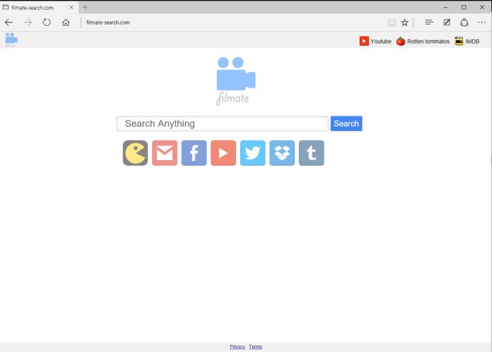Image resolution: width=492 pixels, height=352 pixels.
Task: Click into the Search Anything input field
Action: click(x=222, y=124)
